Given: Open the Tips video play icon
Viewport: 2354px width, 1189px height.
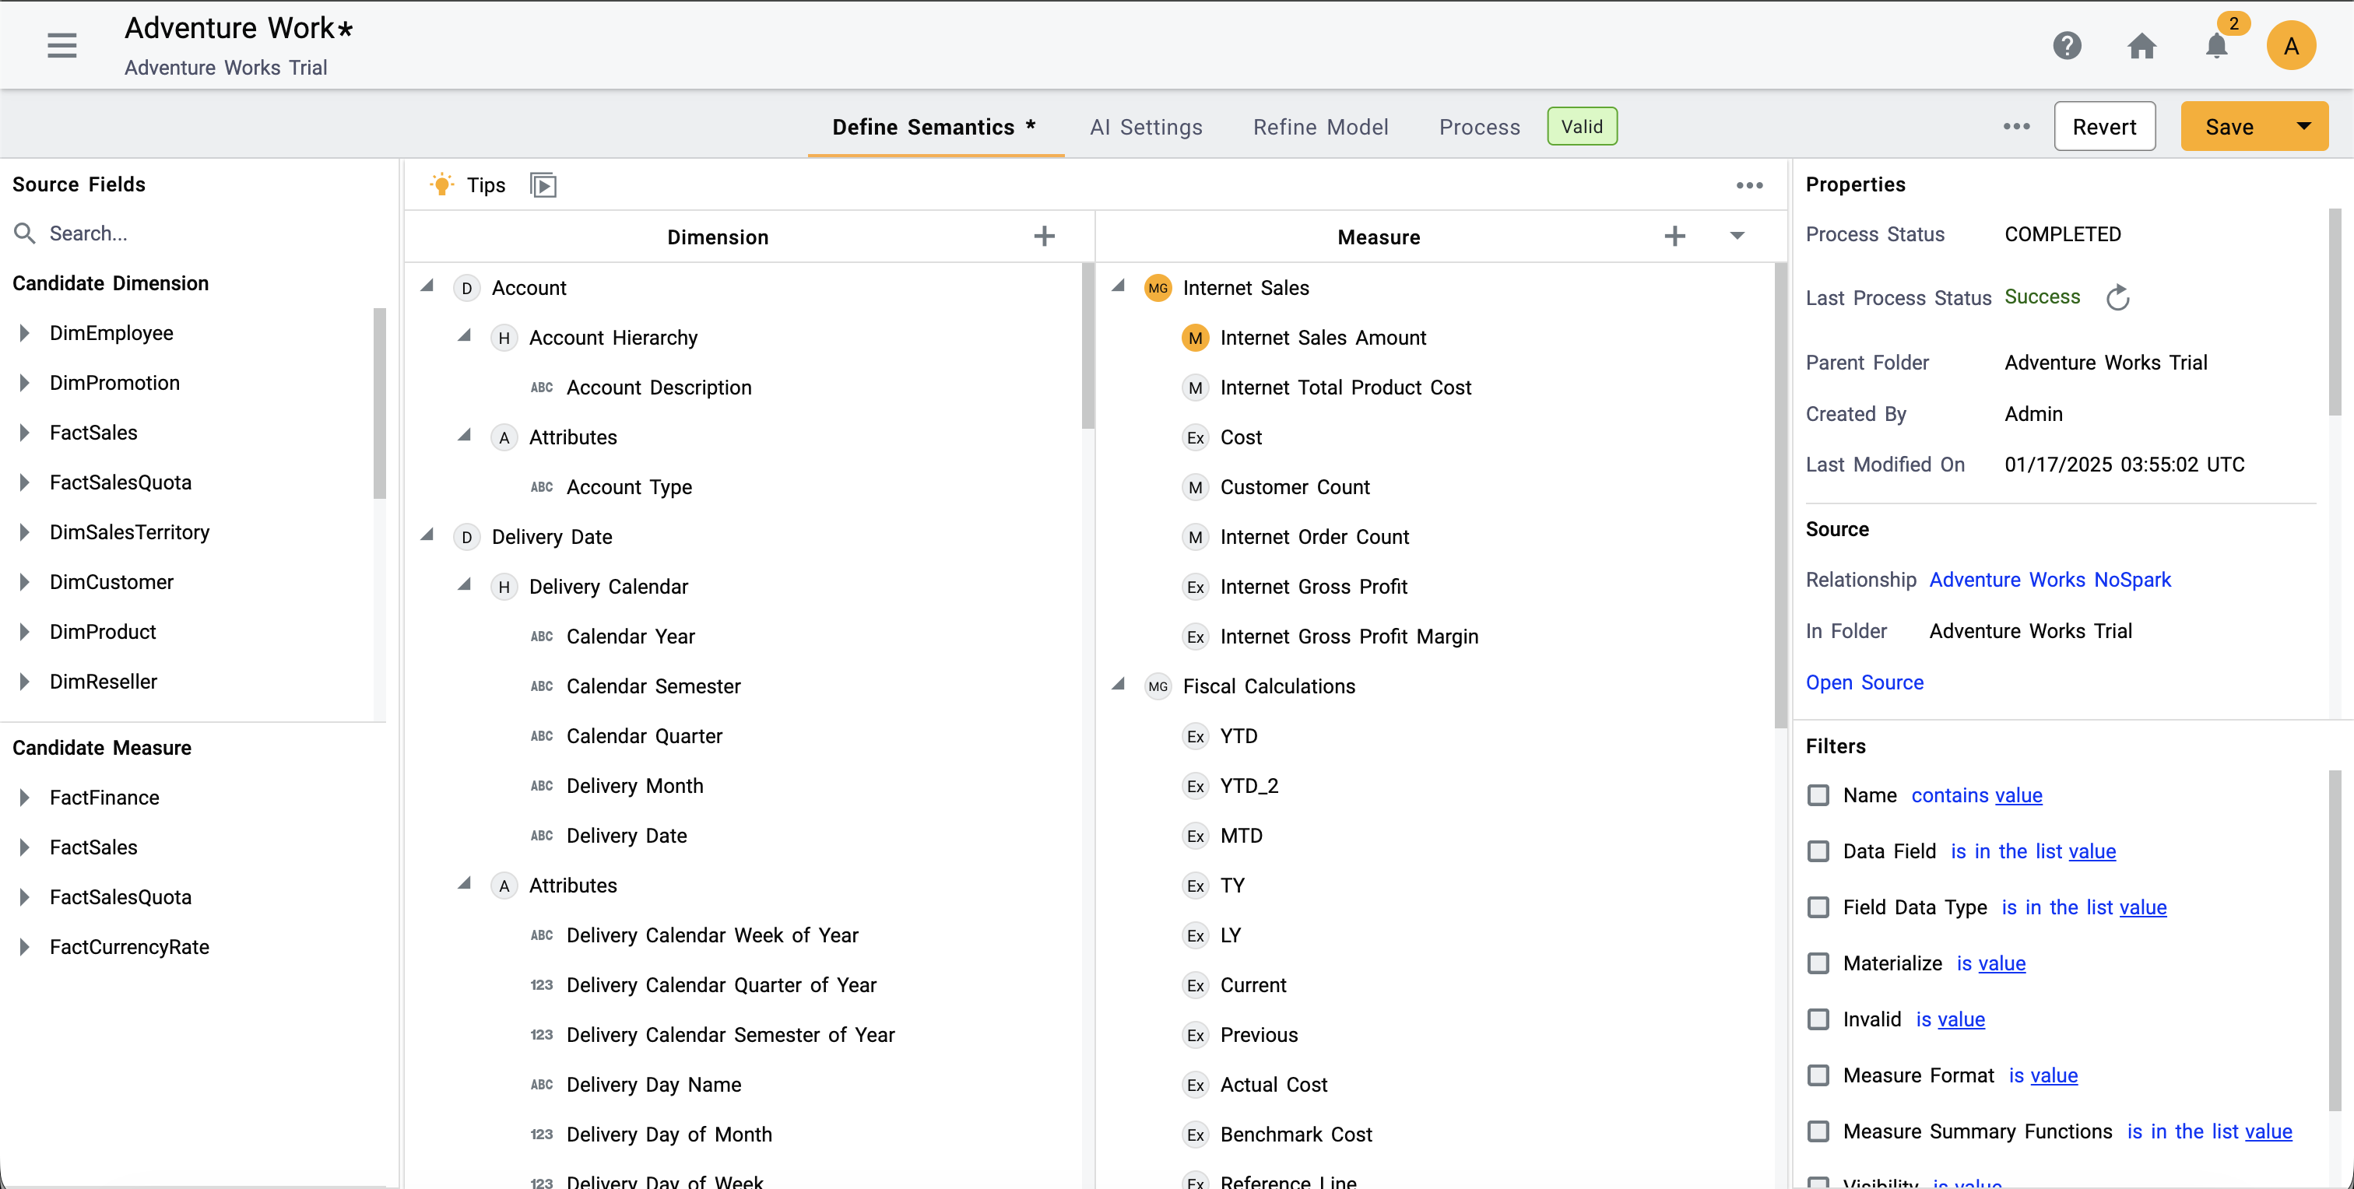Looking at the screenshot, I should [x=543, y=184].
